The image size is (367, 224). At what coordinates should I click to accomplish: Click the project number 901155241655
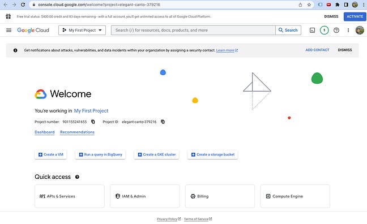(74, 122)
